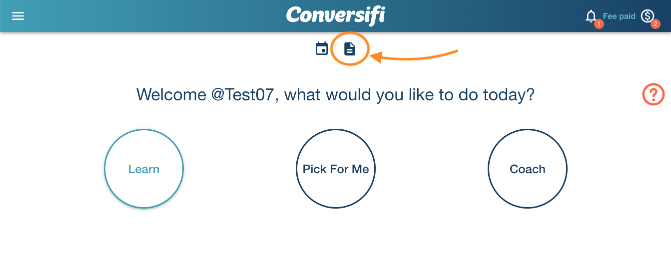Click the Fee paid label
Viewport: 671px width, 270px height.
(x=619, y=16)
